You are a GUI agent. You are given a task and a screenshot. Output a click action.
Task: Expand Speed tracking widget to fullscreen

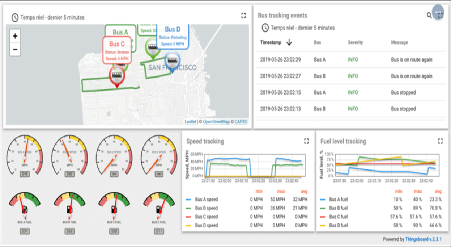pyautogui.click(x=306, y=141)
